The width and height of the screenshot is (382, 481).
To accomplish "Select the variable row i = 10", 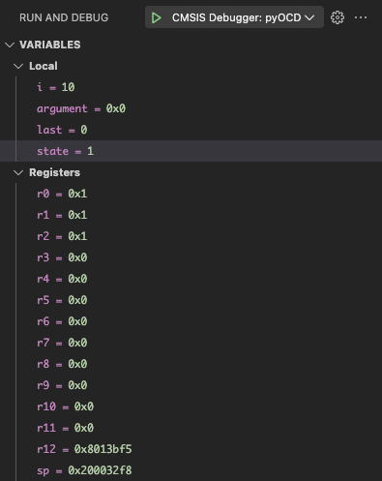I will (x=191, y=87).
